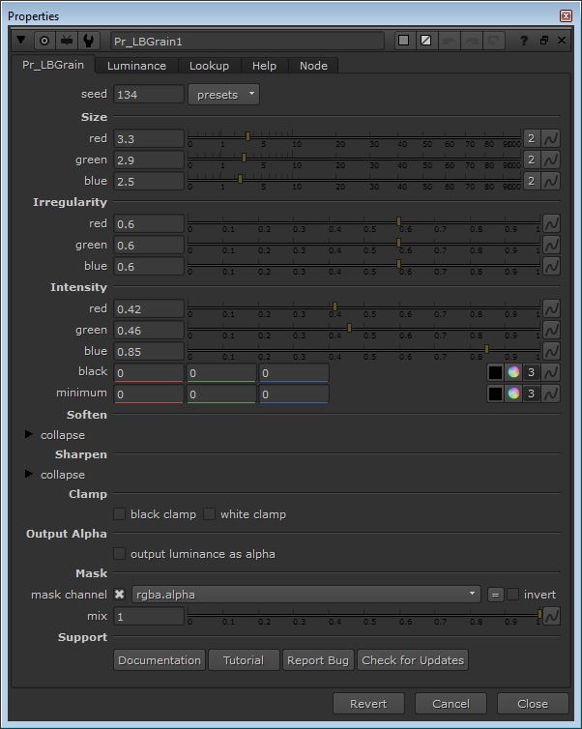Click the Check for Updates button
The height and width of the screenshot is (729, 582).
pos(413,660)
